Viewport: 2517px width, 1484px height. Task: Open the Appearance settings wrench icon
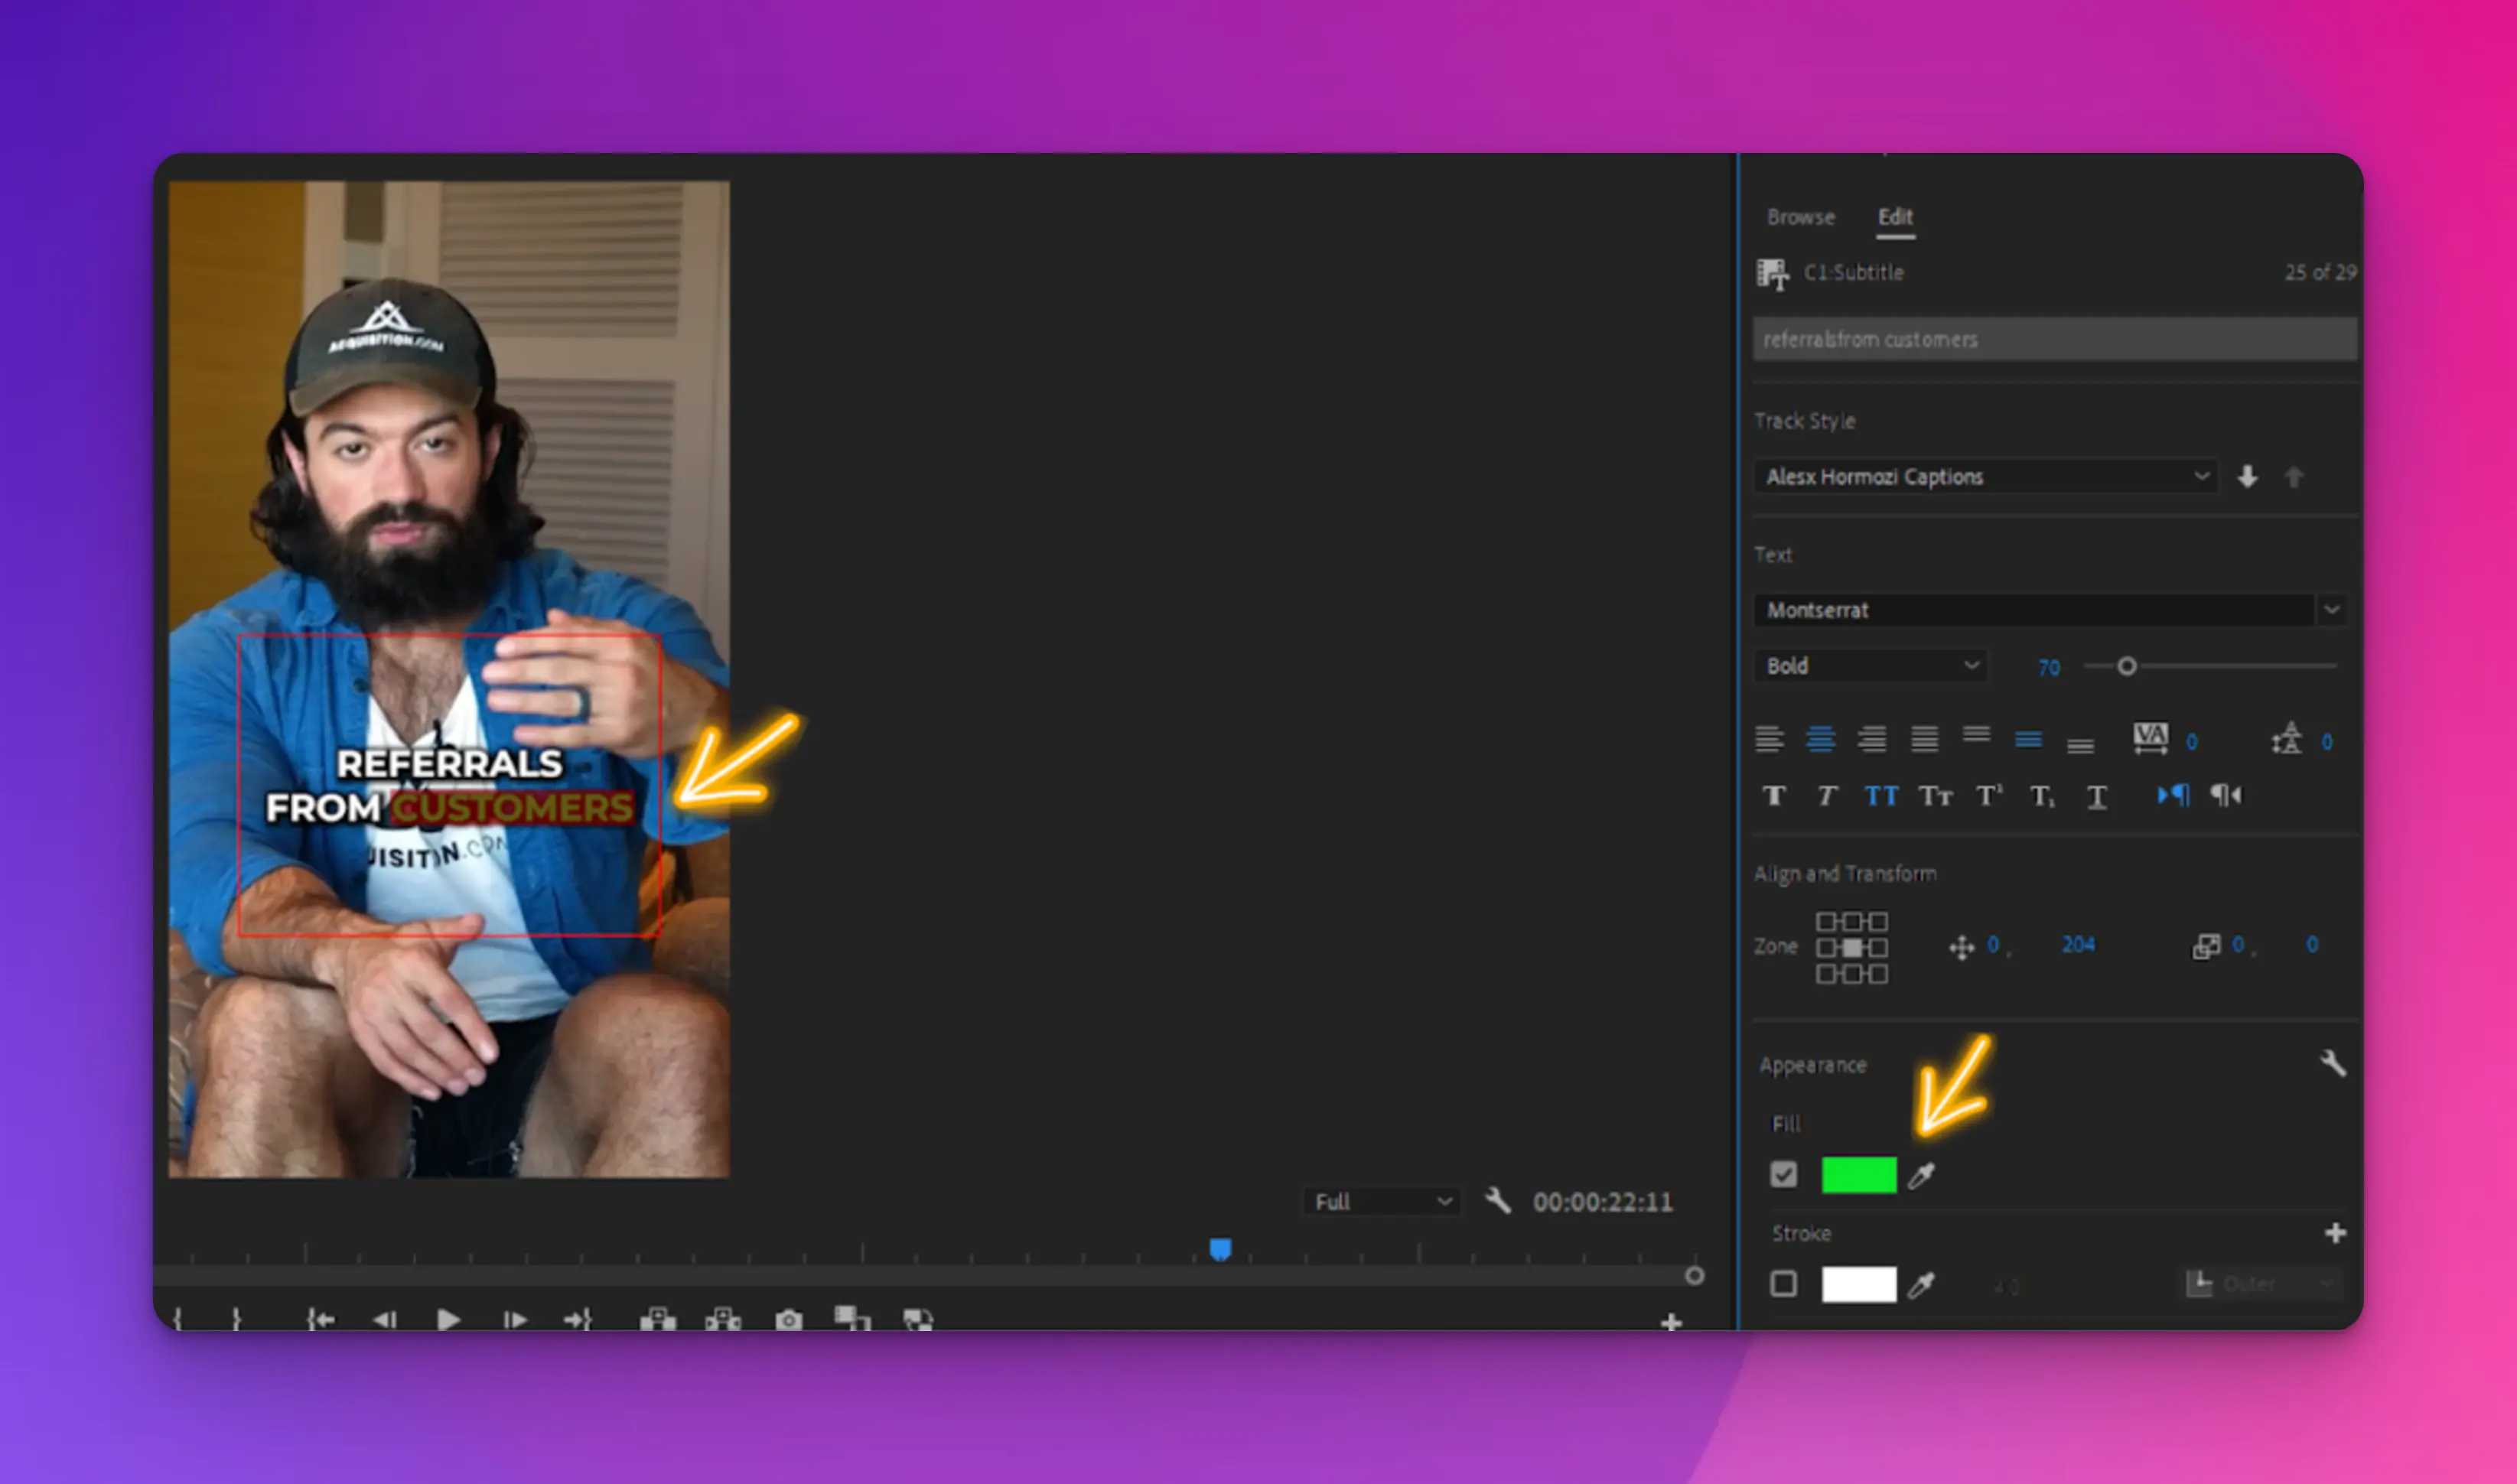coord(2336,1064)
